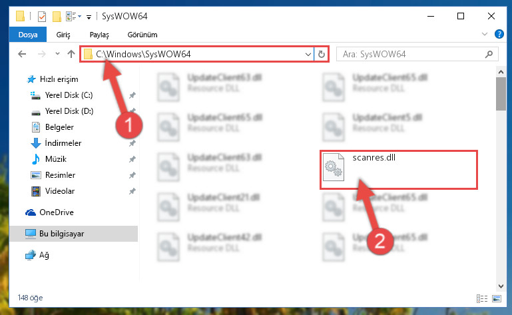Viewport: 512px width, 315px height.
Task: Open the recent locations dropdown arrow
Action: pos(57,53)
